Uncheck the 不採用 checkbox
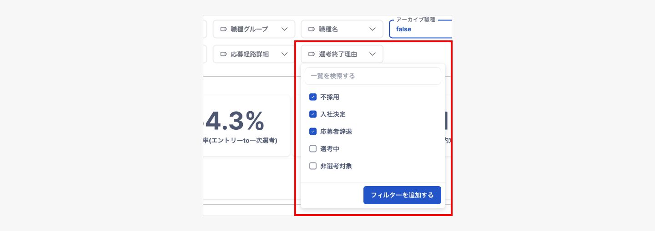Screen dimensions: 655x231 pyautogui.click(x=313, y=97)
